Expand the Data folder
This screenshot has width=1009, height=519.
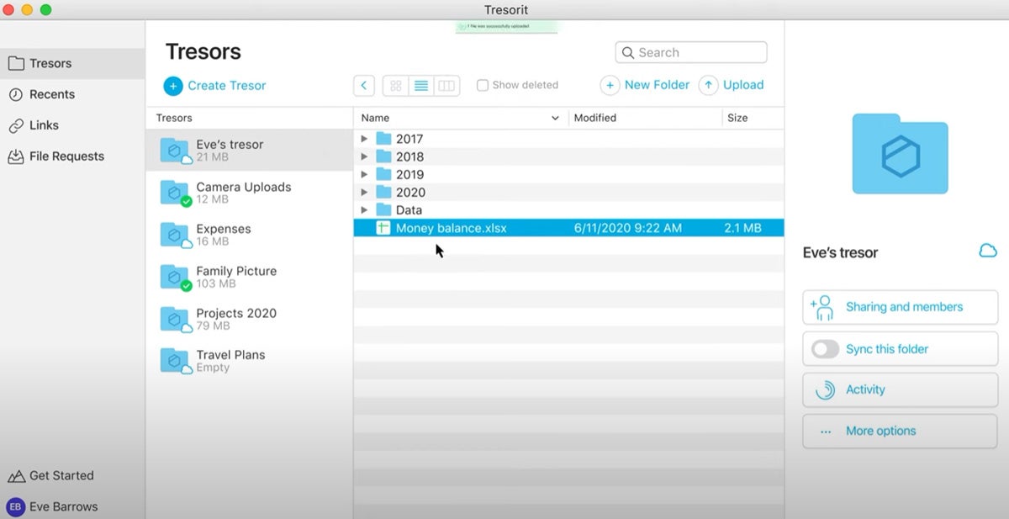[x=364, y=209]
